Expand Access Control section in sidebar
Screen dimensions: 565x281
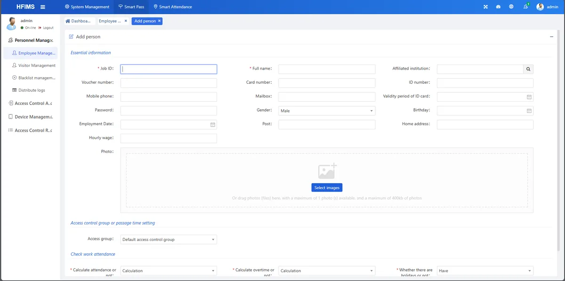tap(31, 103)
